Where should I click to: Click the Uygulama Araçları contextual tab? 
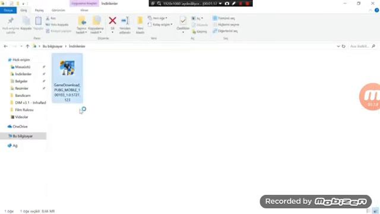pyautogui.click(x=84, y=4)
